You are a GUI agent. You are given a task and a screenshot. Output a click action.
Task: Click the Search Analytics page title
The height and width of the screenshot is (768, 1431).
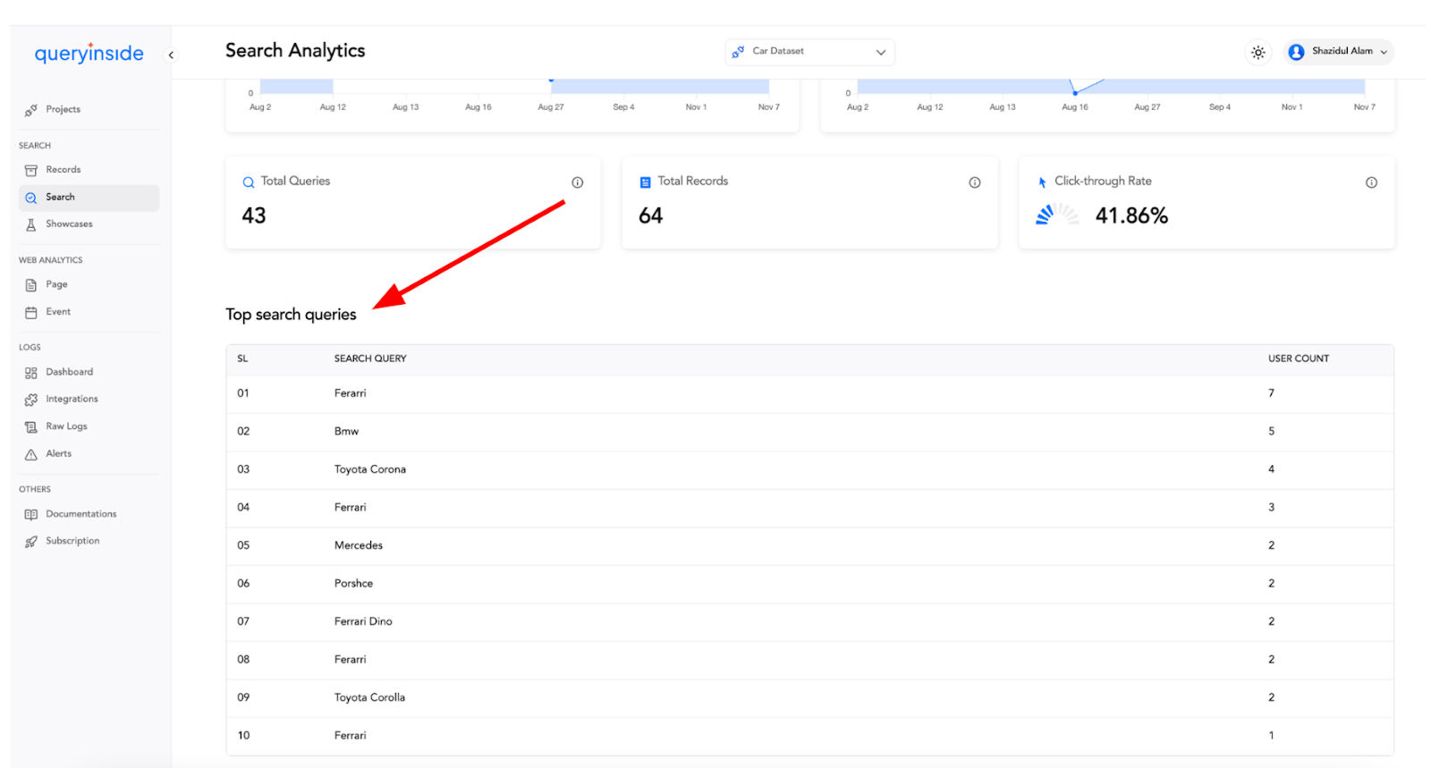[295, 51]
